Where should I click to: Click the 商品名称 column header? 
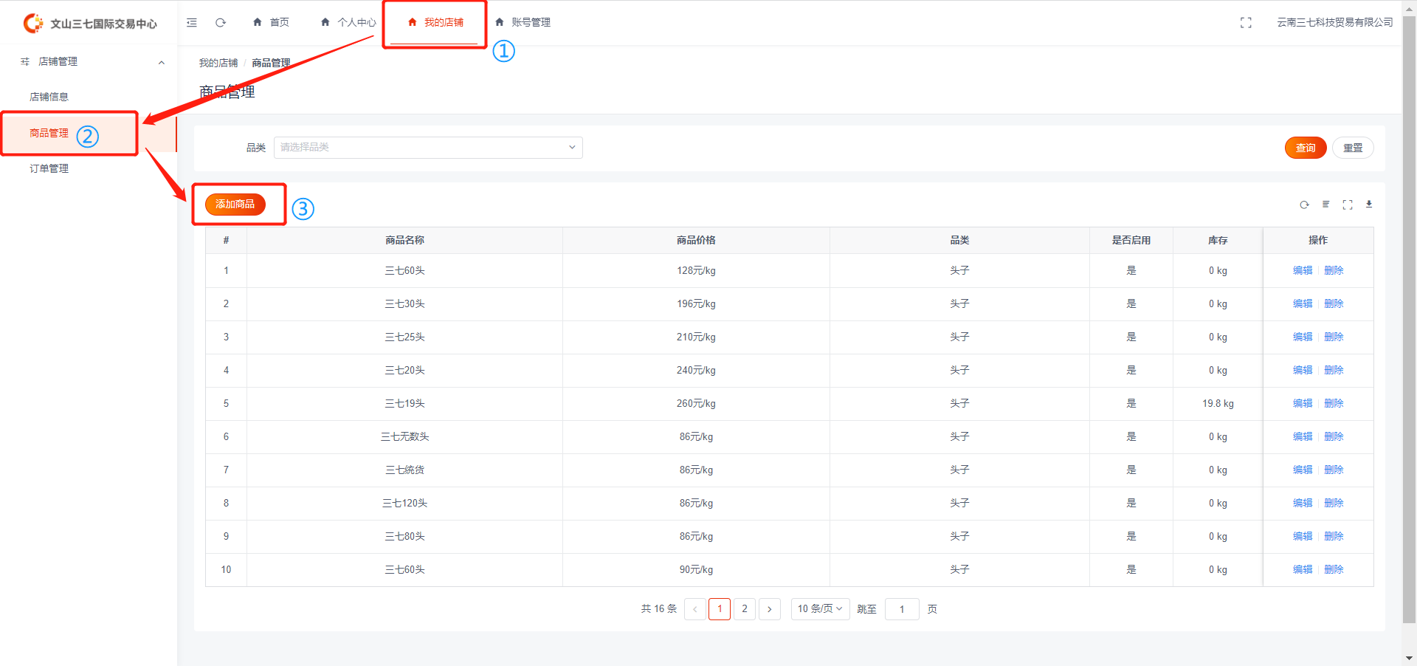point(404,241)
